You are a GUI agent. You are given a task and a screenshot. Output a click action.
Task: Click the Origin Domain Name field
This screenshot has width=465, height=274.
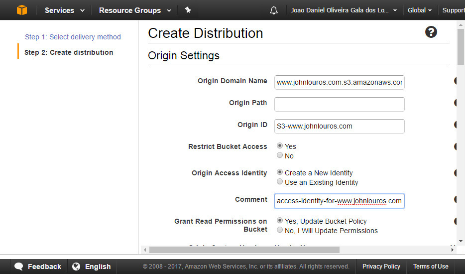tap(339, 83)
